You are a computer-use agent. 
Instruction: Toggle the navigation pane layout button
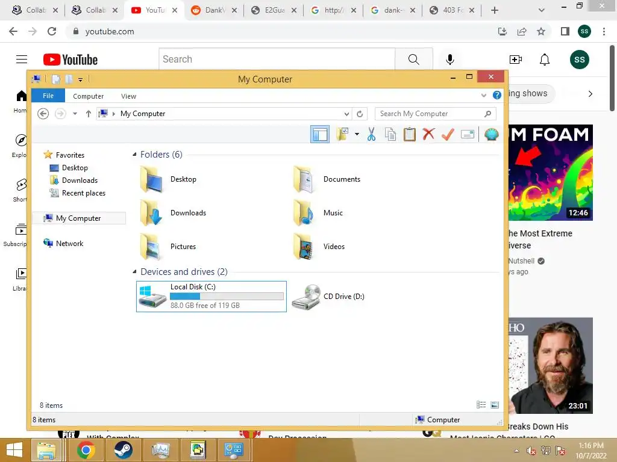319,134
